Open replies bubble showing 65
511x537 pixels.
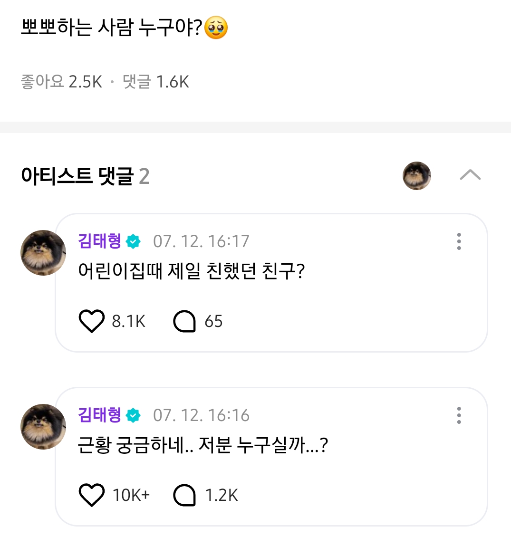pyautogui.click(x=184, y=321)
